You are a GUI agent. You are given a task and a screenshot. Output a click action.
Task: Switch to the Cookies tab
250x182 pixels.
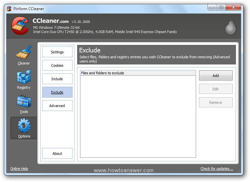coord(57,65)
